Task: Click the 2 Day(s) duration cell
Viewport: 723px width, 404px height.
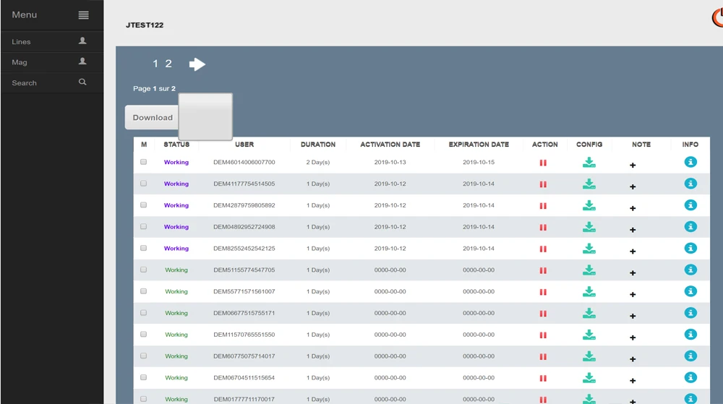Action: pos(318,162)
